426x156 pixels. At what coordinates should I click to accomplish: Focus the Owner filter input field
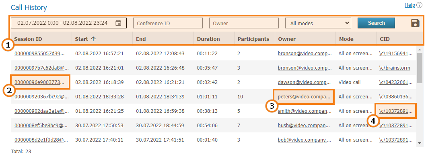(x=244, y=23)
